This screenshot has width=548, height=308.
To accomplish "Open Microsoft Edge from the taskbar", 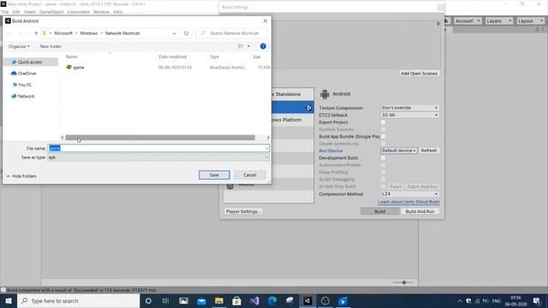I will pyautogui.click(x=272, y=300).
